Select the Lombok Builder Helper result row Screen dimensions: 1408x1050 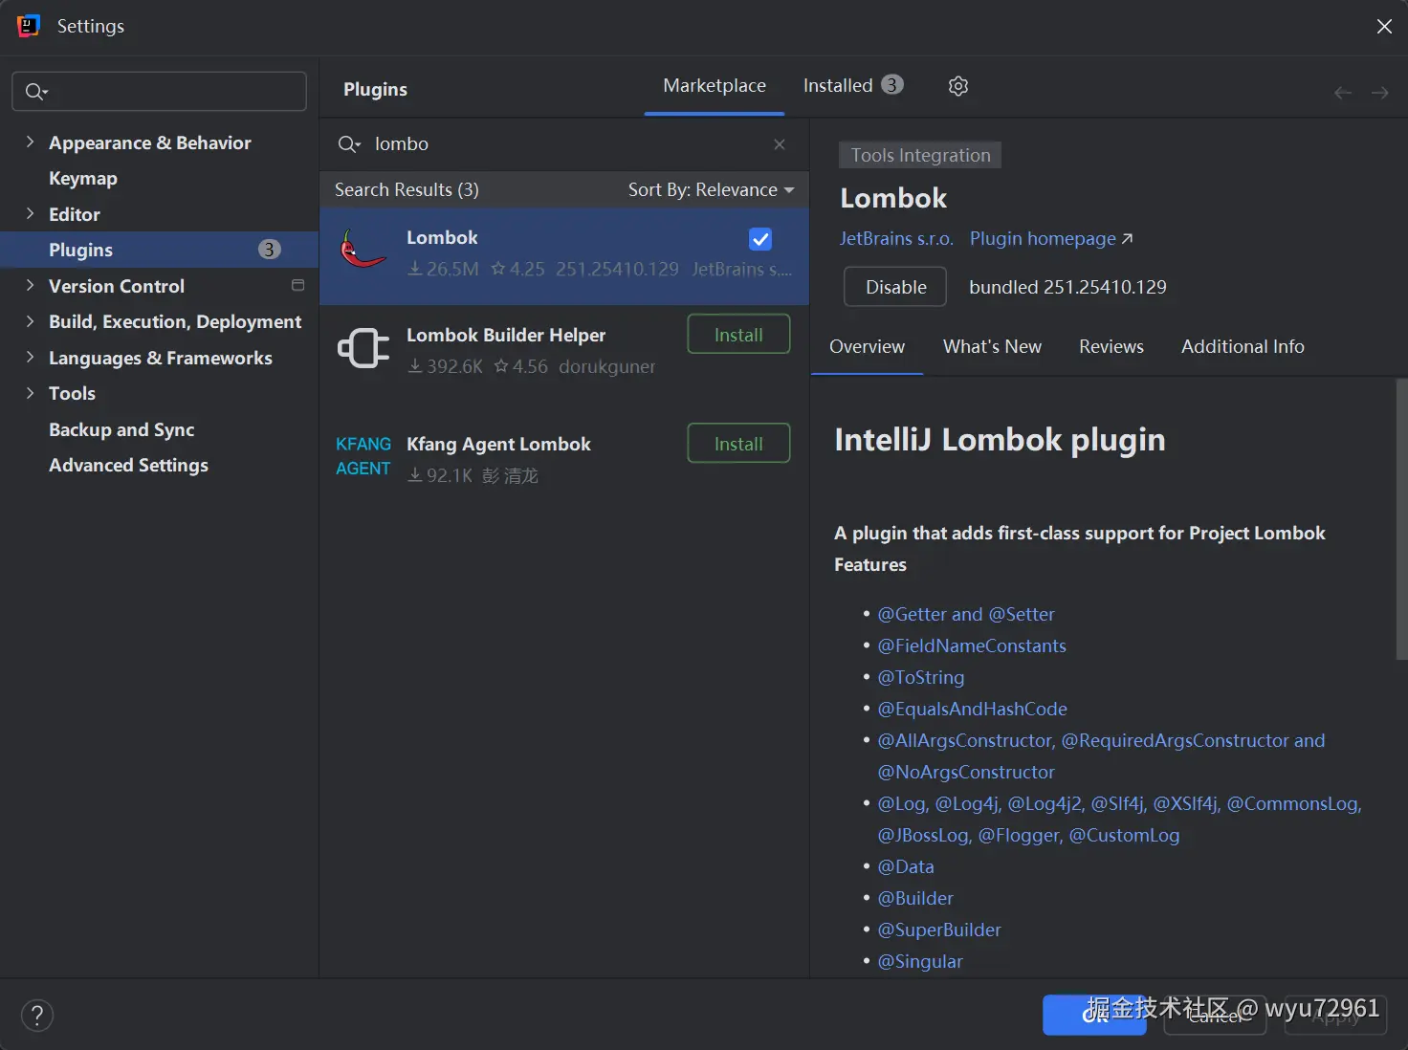tap(564, 349)
